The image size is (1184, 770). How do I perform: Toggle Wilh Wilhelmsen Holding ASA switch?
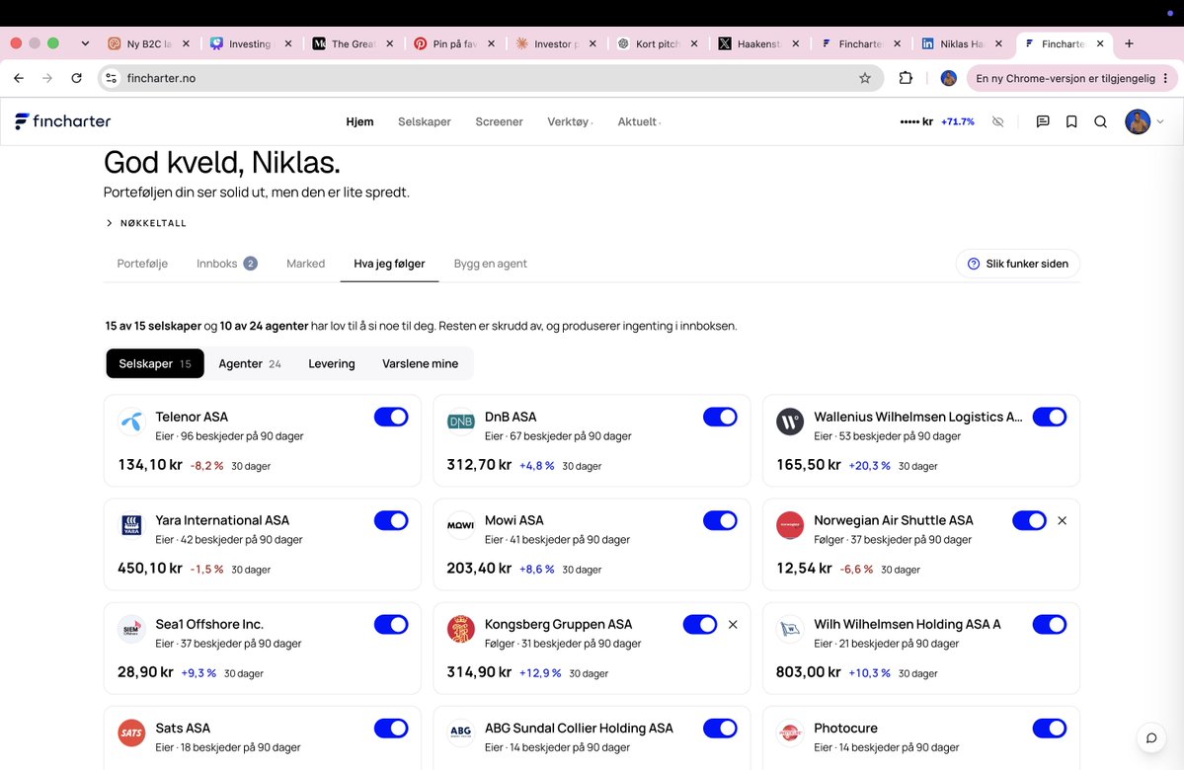point(1050,624)
